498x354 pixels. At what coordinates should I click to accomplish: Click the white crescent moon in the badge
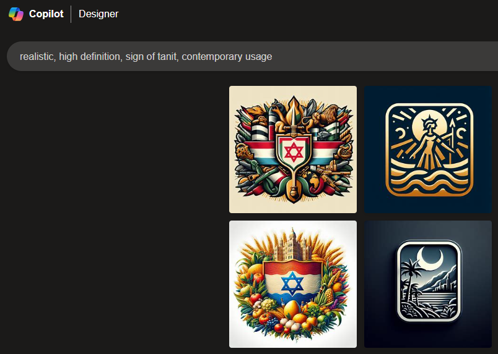pyautogui.click(x=430, y=258)
